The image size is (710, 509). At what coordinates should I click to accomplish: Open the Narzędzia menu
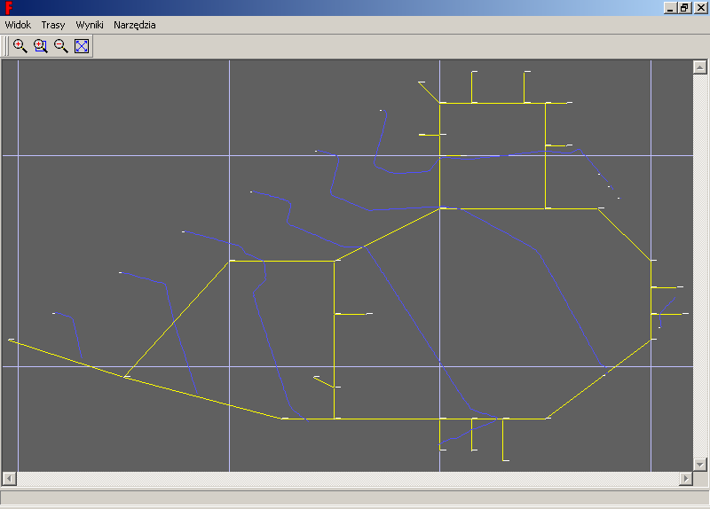[x=135, y=25]
